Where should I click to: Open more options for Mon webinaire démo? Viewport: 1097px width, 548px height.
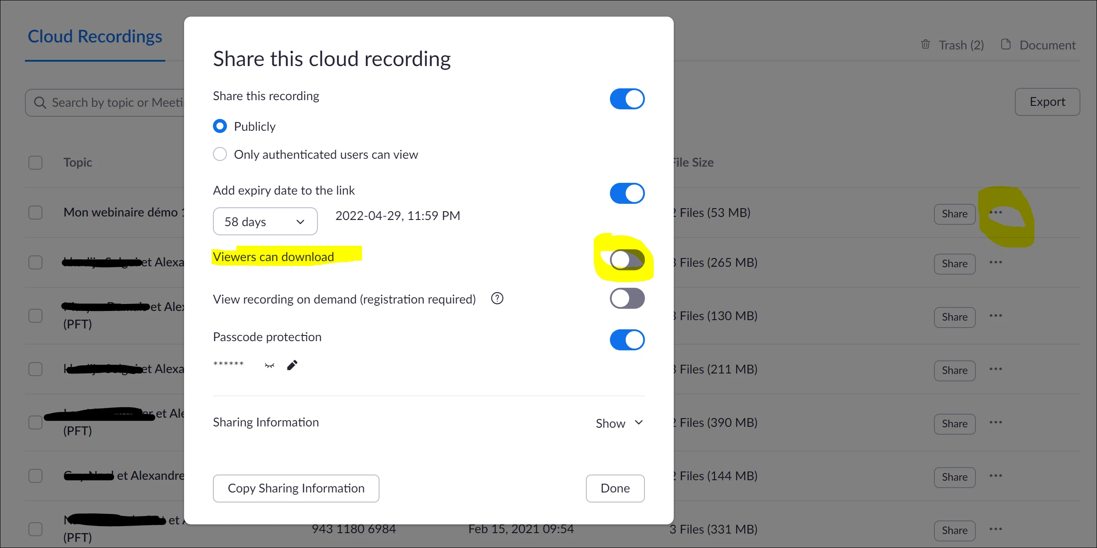[996, 213]
